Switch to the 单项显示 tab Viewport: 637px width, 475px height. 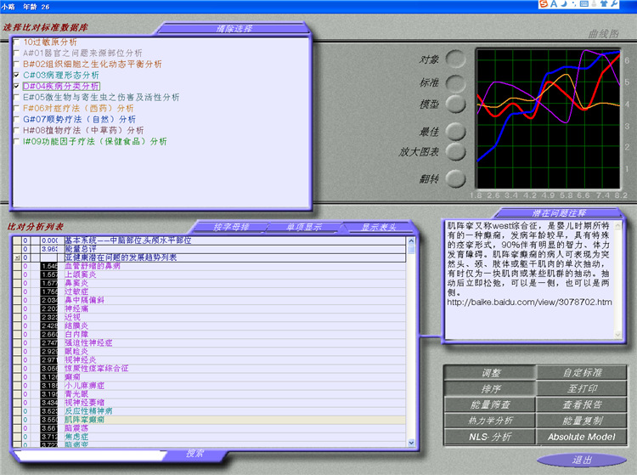[x=302, y=227]
